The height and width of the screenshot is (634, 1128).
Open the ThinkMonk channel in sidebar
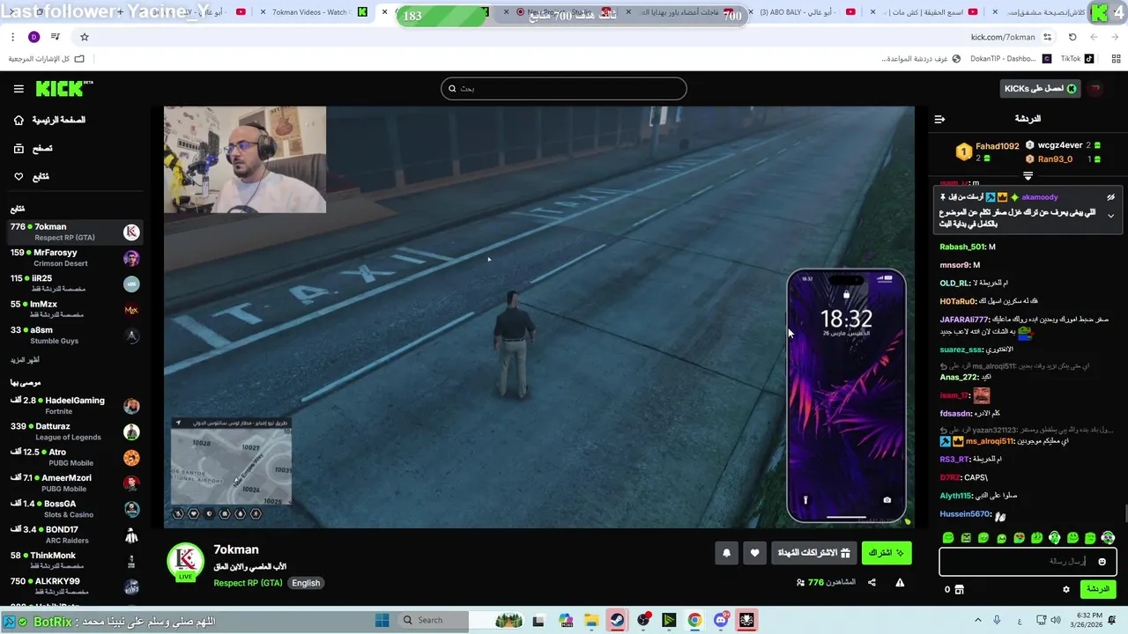pos(75,561)
